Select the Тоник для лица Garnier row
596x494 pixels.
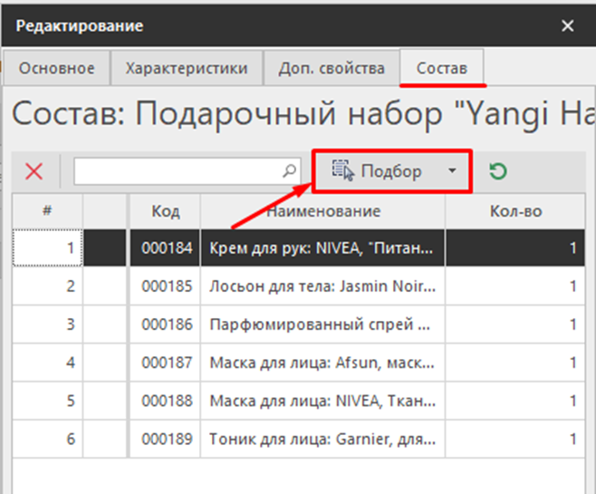tap(322, 440)
